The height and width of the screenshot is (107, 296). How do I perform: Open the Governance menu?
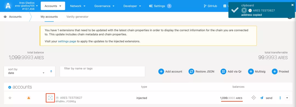(x=104, y=6)
